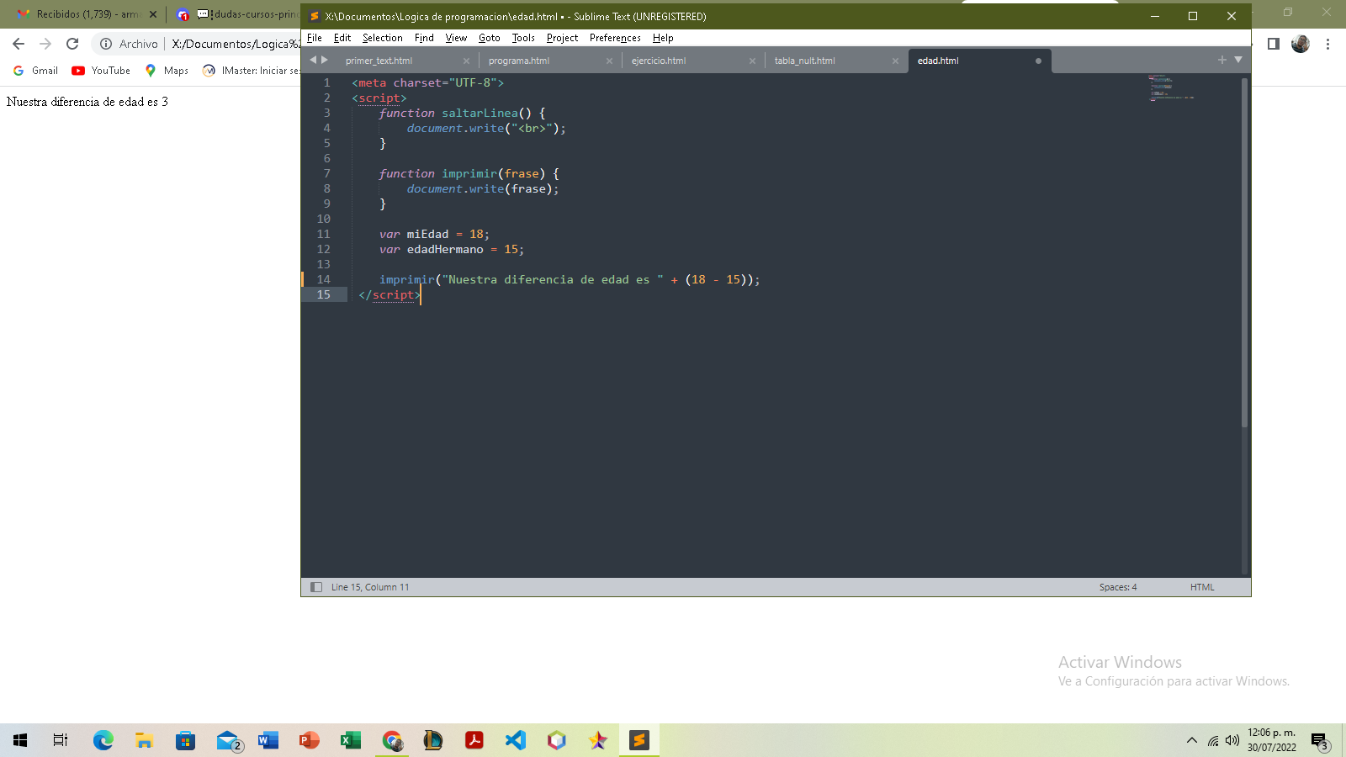1346x757 pixels.
Task: Open Mail app from taskbar
Action: pyautogui.click(x=228, y=740)
